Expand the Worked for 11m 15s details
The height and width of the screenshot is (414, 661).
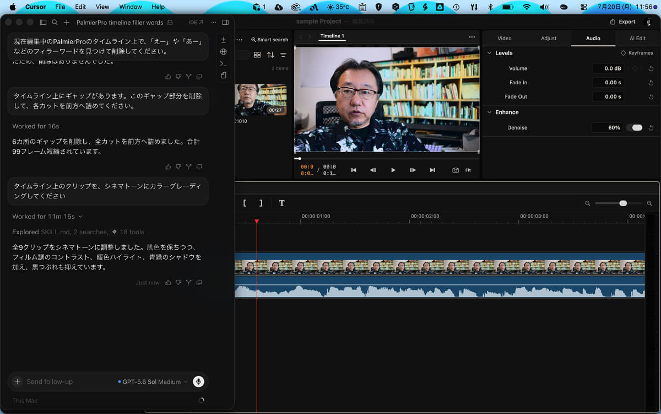coord(47,217)
